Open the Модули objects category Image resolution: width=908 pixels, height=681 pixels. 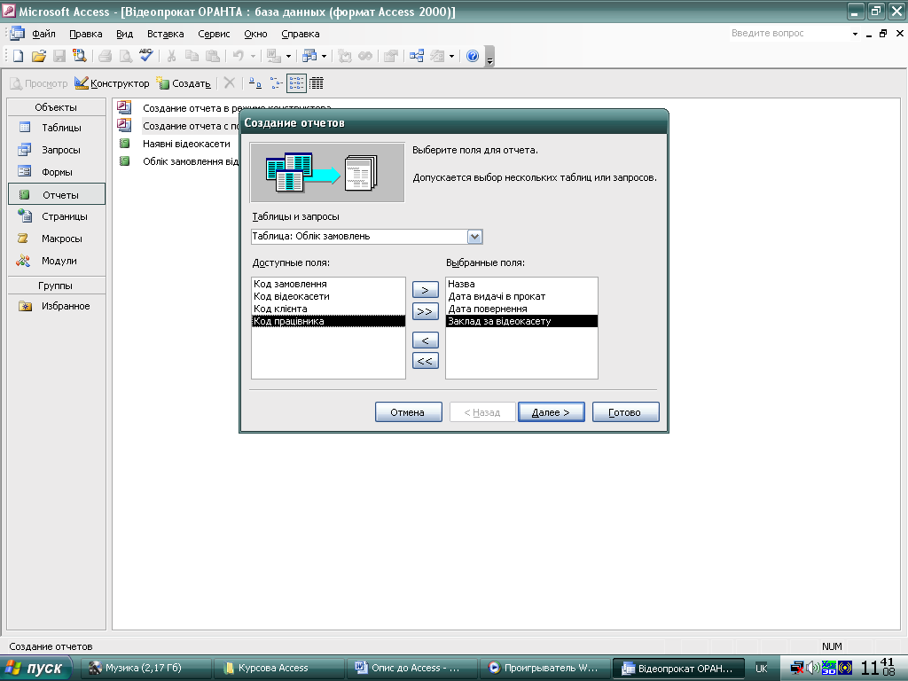tap(56, 261)
